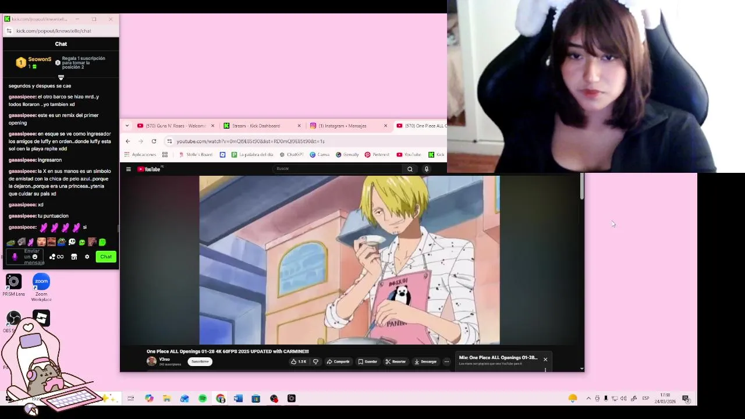Click the volume icon in system tray
The height and width of the screenshot is (419, 745).
coord(623,399)
